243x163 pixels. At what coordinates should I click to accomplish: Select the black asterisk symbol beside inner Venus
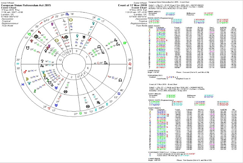[84, 37]
